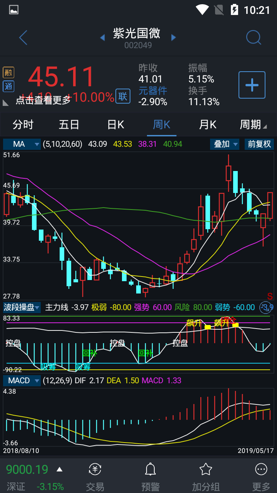
Task: Tap the 2019/05/17 date label
Action: point(255,450)
